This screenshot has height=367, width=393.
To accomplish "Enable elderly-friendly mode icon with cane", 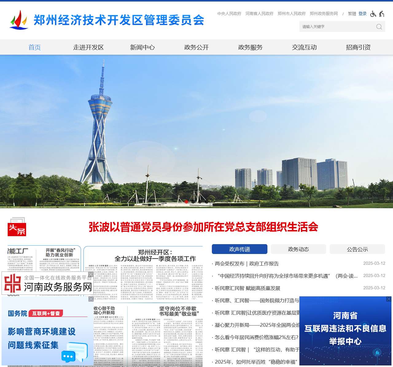I will coord(382,14).
